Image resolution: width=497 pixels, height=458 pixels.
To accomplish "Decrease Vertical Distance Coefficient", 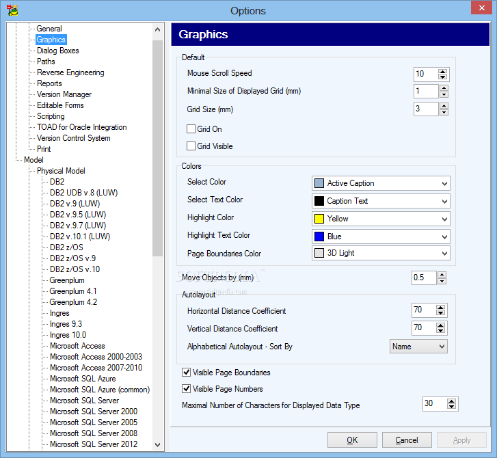I will click(x=440, y=331).
